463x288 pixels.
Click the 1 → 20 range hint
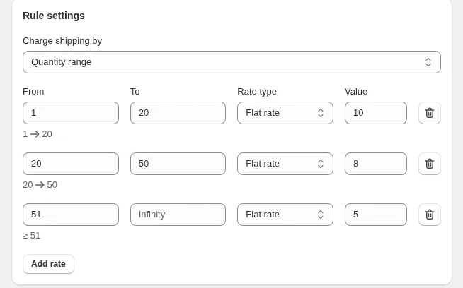(x=38, y=134)
